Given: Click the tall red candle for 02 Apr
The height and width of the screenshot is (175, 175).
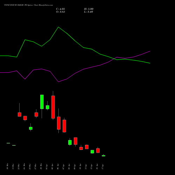Looking at the screenshot, I should 53,107.
